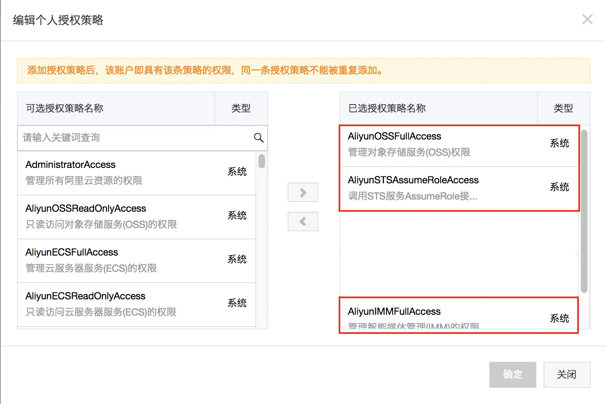
Task: Click the orange notice about 添加授权策略后
Action: click(304, 71)
